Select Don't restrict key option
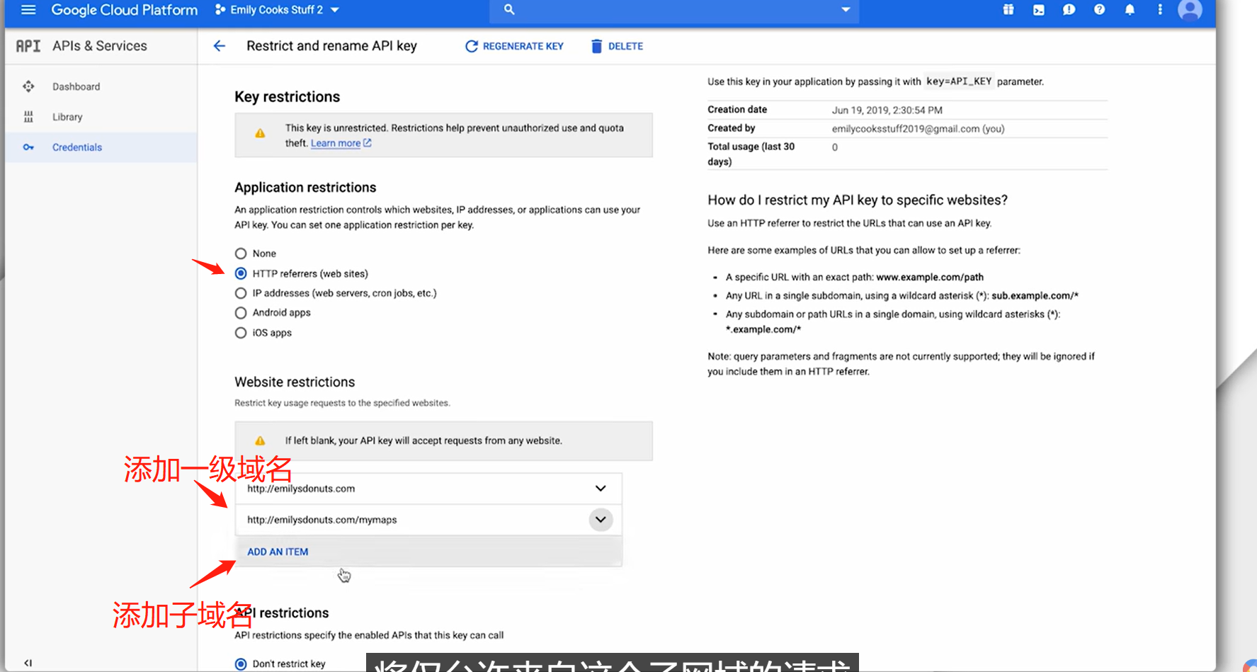 point(241,664)
